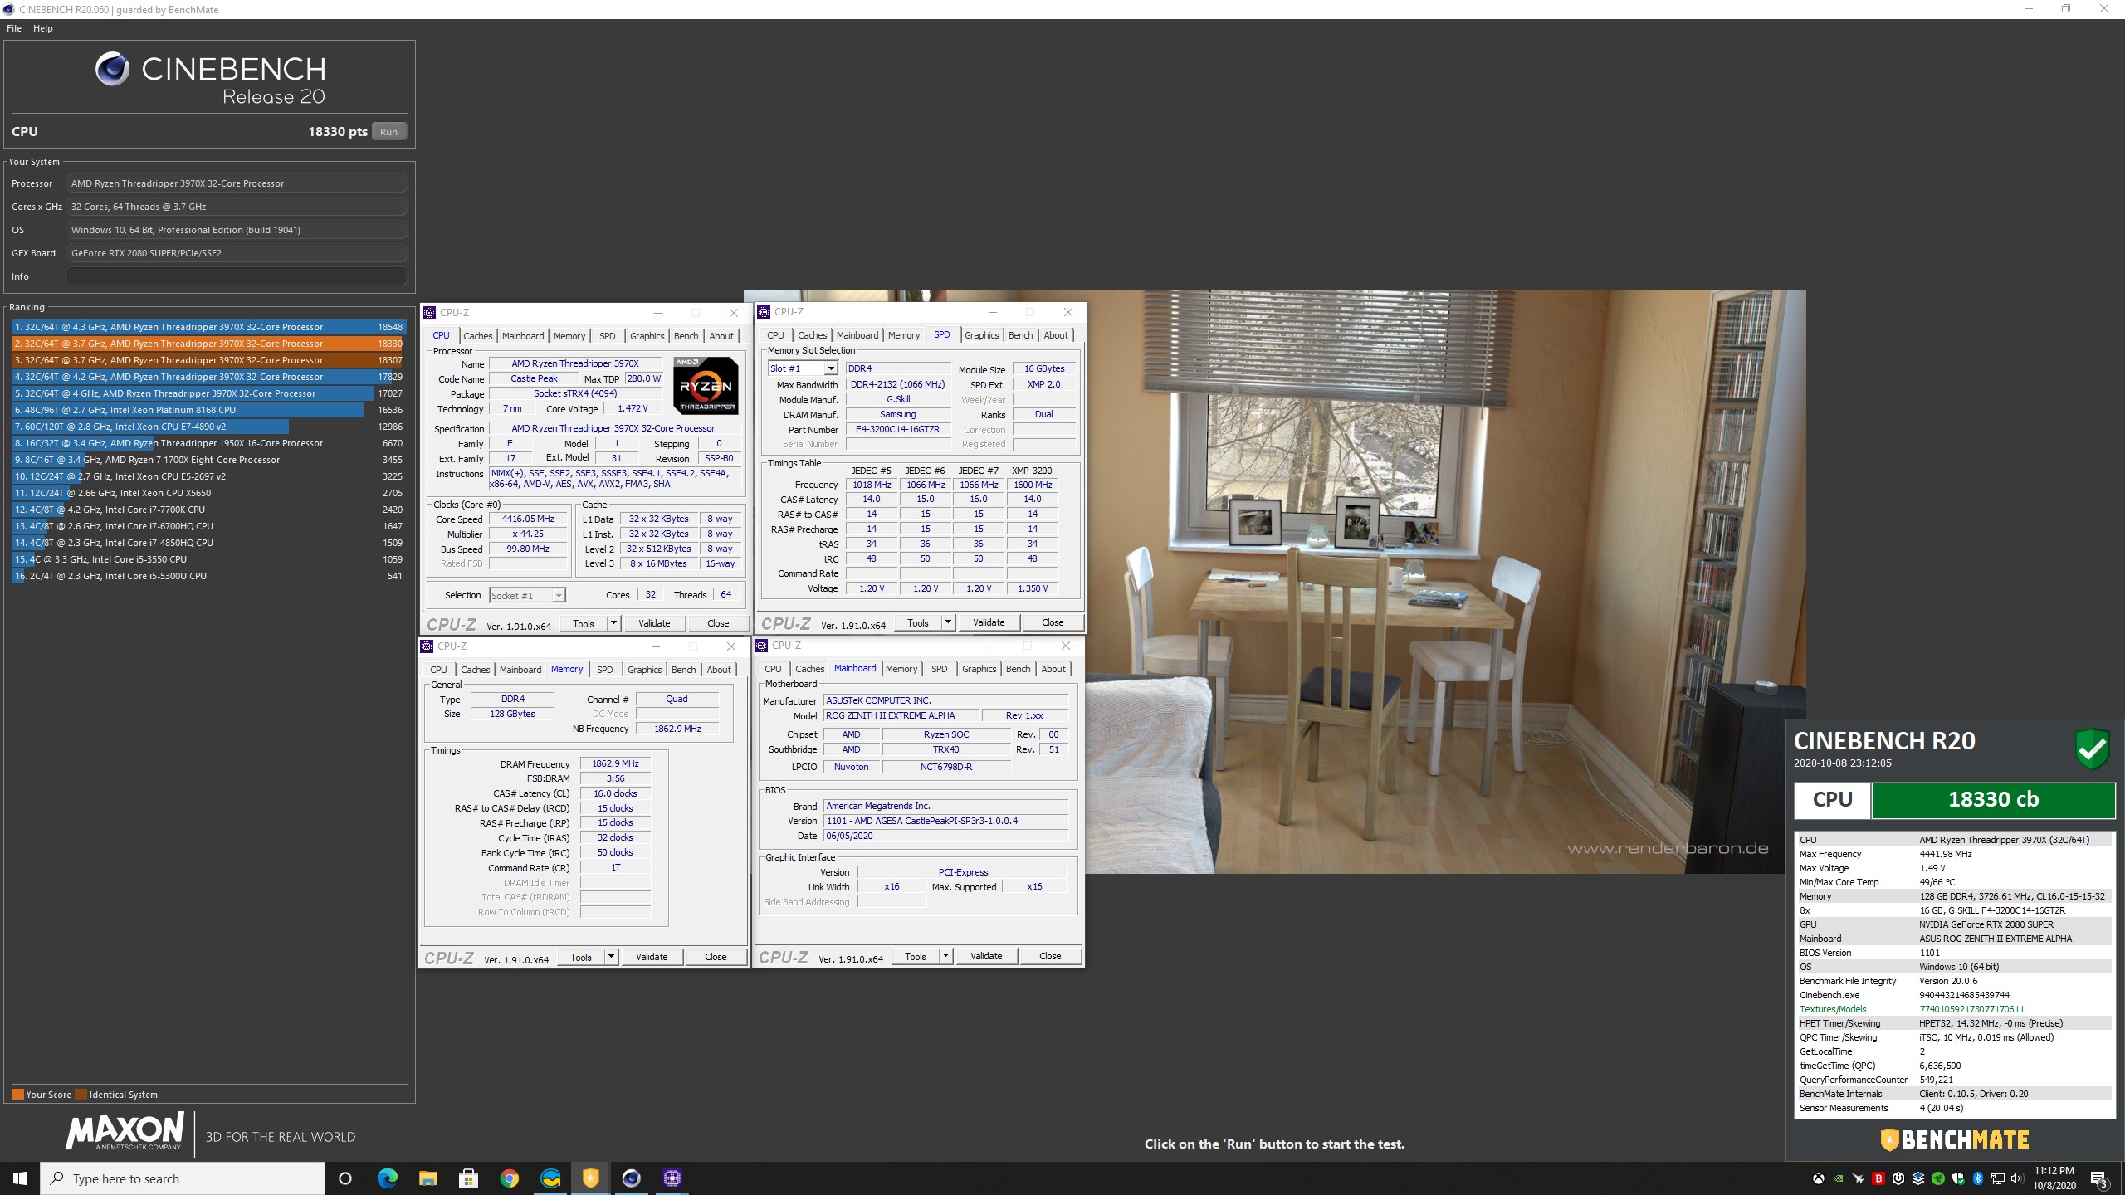The height and width of the screenshot is (1195, 2125).
Task: Switch to Graphics tab in Memory window
Action: click(644, 670)
